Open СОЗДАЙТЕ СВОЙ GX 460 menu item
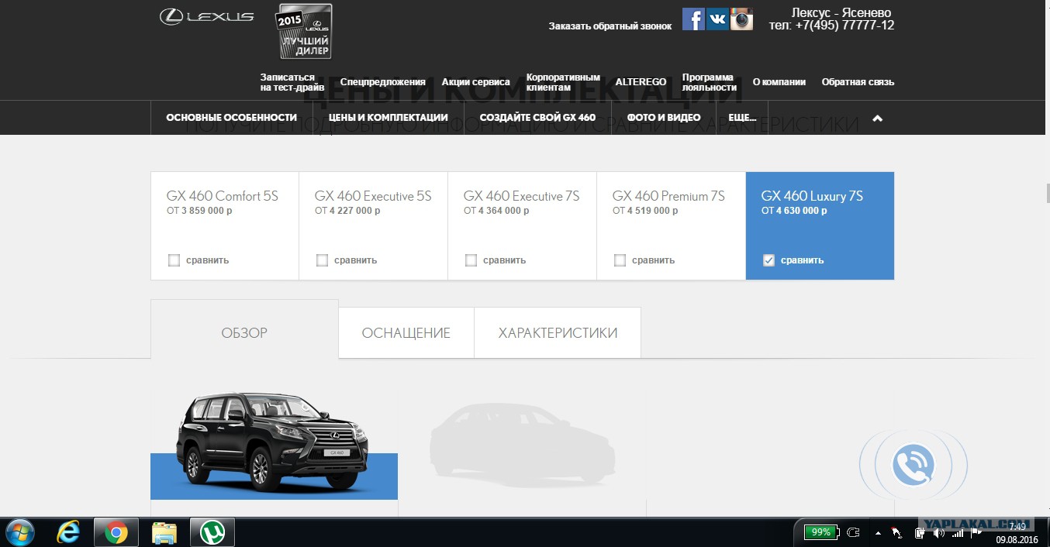The width and height of the screenshot is (1050, 547). click(x=537, y=118)
